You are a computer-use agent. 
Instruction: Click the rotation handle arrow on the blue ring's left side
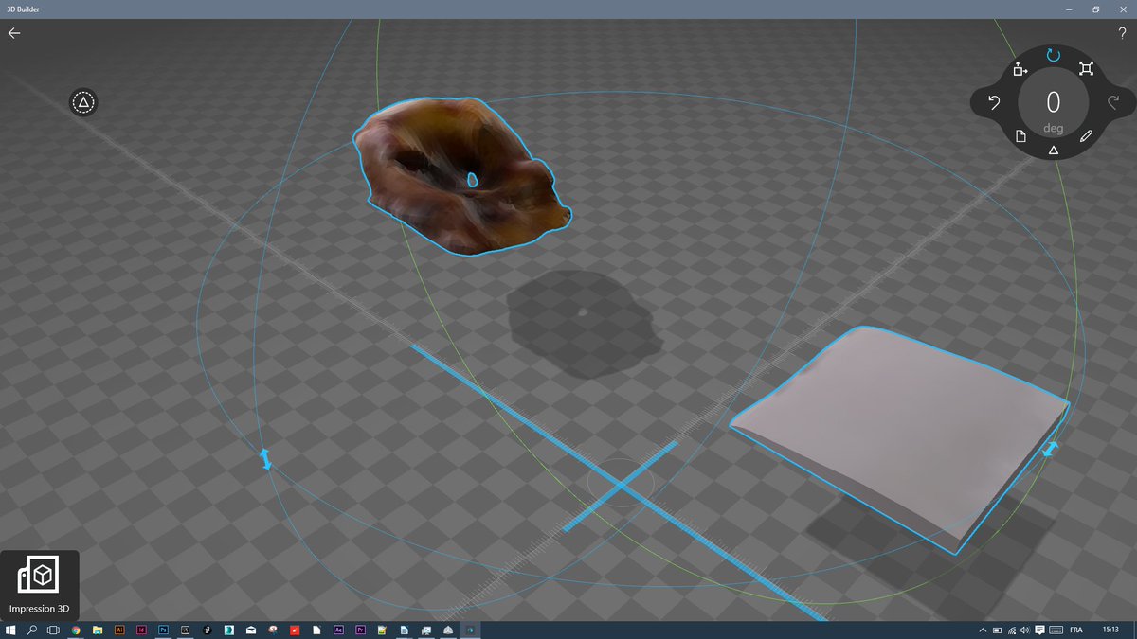(x=265, y=459)
